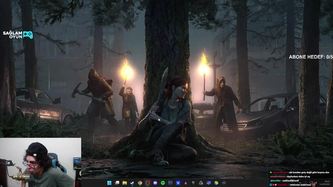Viewport: 333px width, 187px height.
Task: Open Google Chrome from the taskbar
Action: (140, 183)
